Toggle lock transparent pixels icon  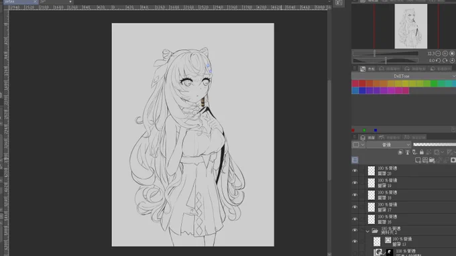point(429,152)
